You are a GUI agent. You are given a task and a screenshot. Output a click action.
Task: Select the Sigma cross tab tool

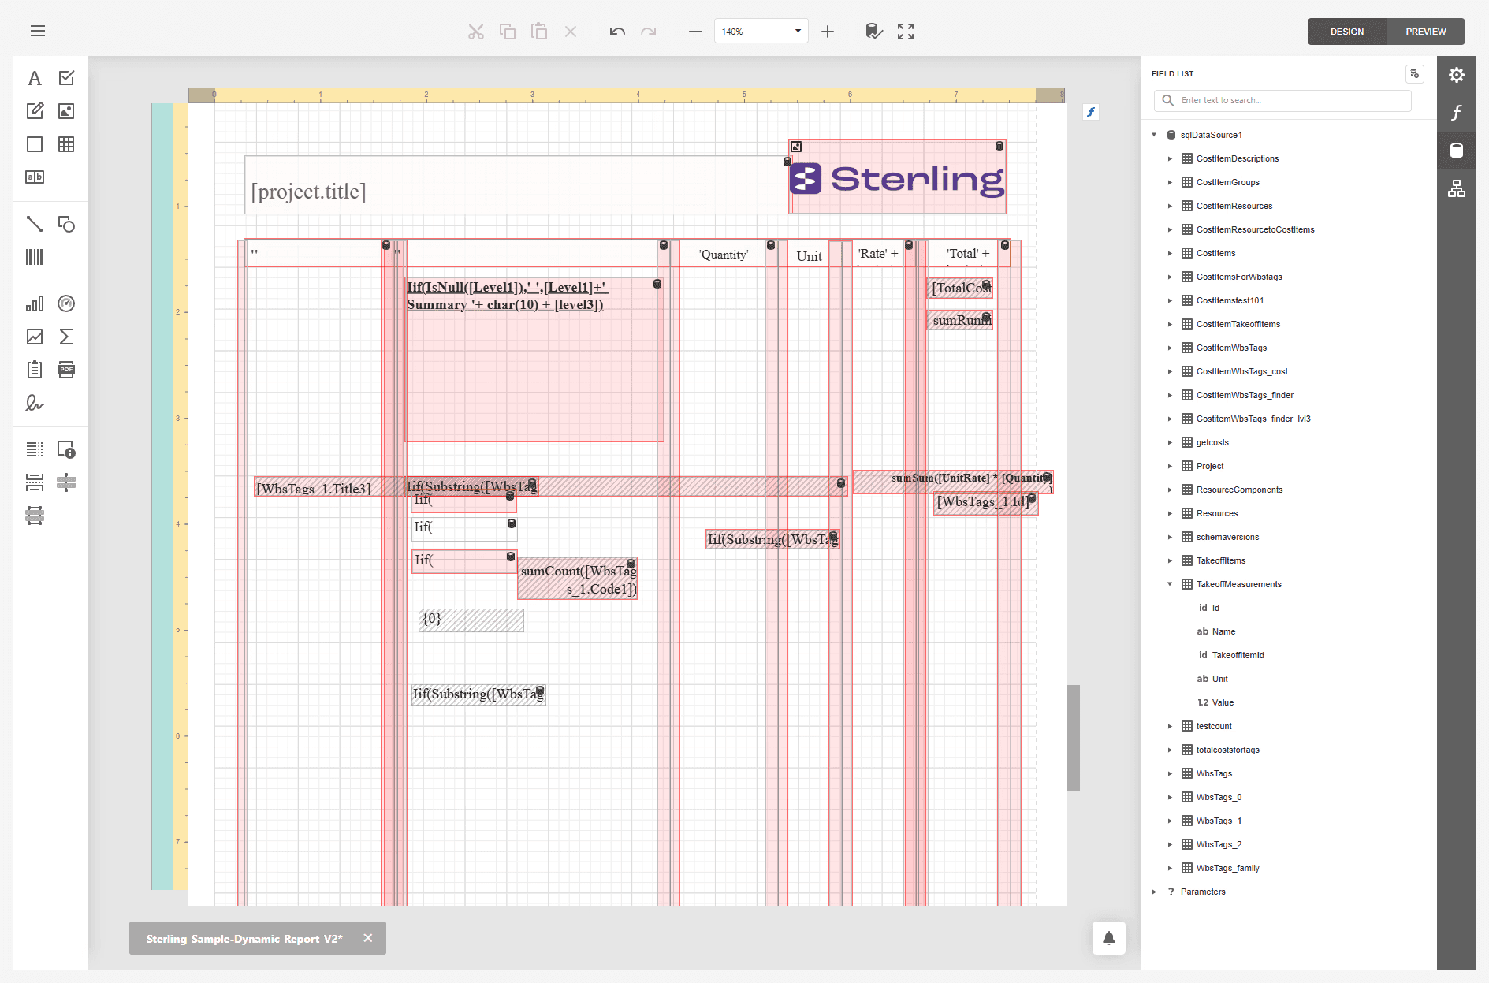(x=66, y=337)
